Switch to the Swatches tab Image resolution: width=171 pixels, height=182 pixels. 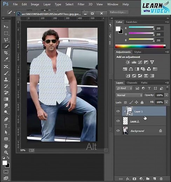pyautogui.click(x=131, y=22)
